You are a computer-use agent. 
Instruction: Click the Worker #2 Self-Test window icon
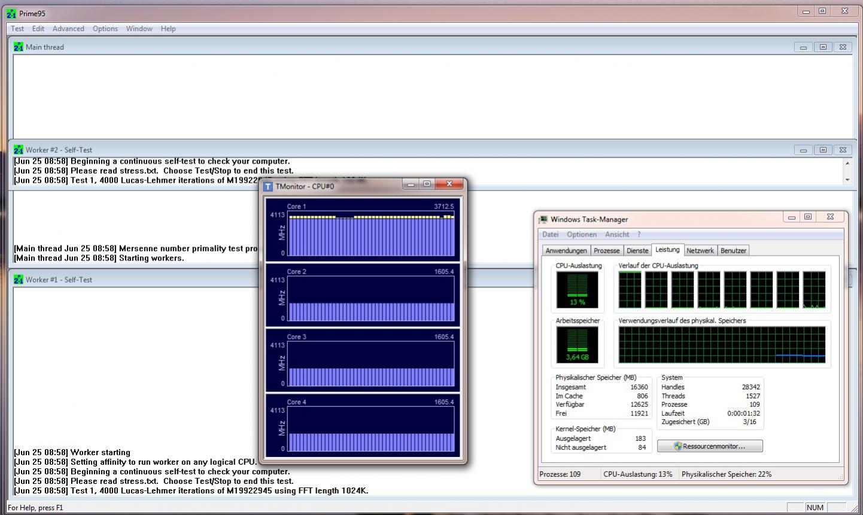[18, 150]
